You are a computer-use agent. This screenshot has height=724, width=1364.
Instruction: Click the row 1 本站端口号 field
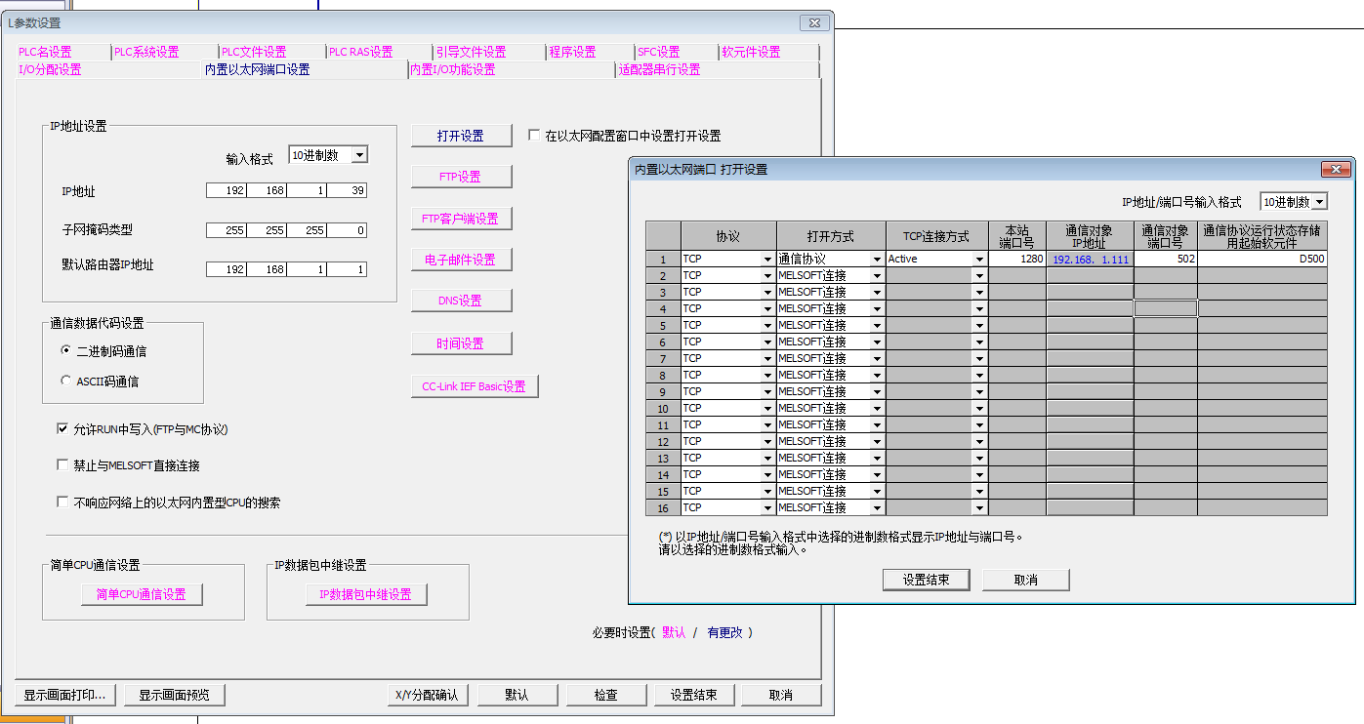click(1016, 260)
